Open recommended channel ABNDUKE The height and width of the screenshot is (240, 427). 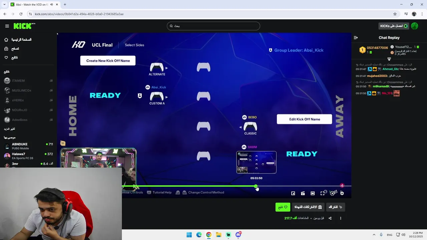[x=28, y=146]
